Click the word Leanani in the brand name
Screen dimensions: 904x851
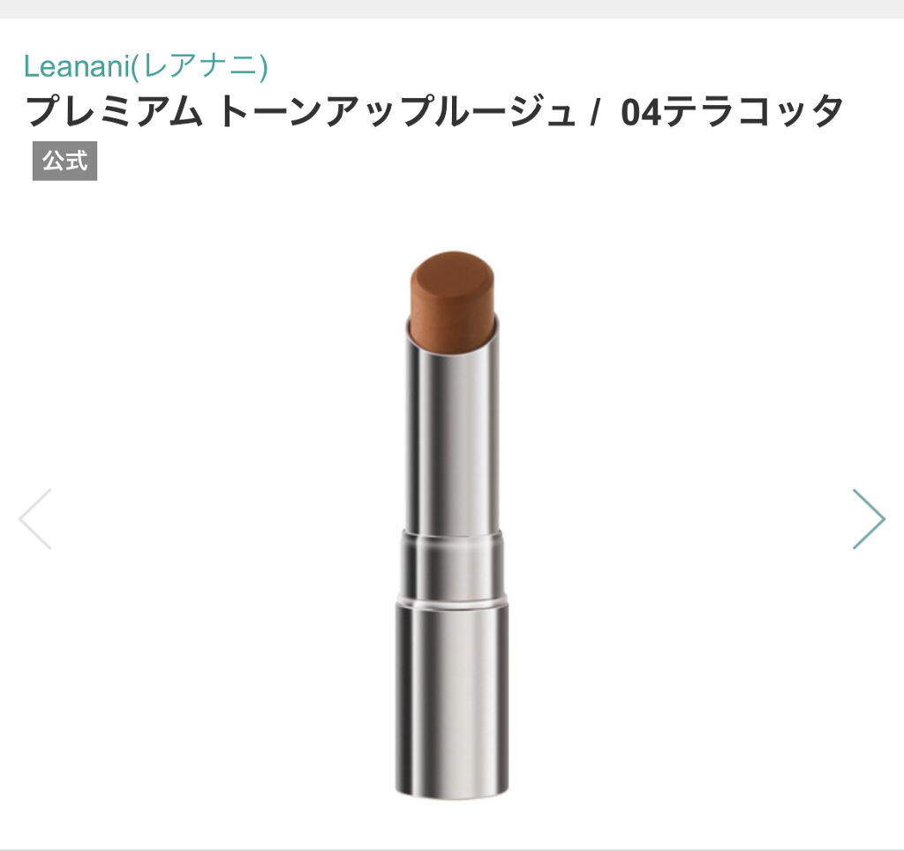point(75,65)
